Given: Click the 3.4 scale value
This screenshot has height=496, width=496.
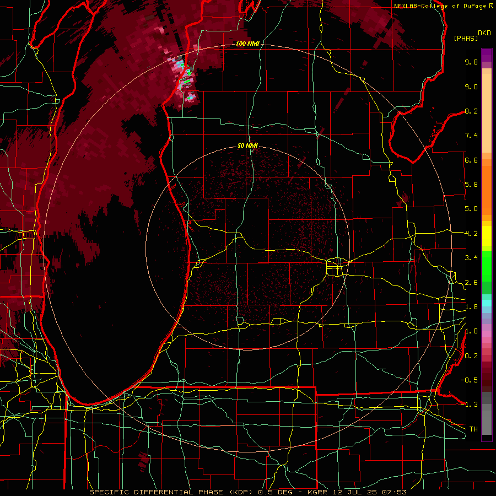Looking at the screenshot, I should click(x=471, y=258).
